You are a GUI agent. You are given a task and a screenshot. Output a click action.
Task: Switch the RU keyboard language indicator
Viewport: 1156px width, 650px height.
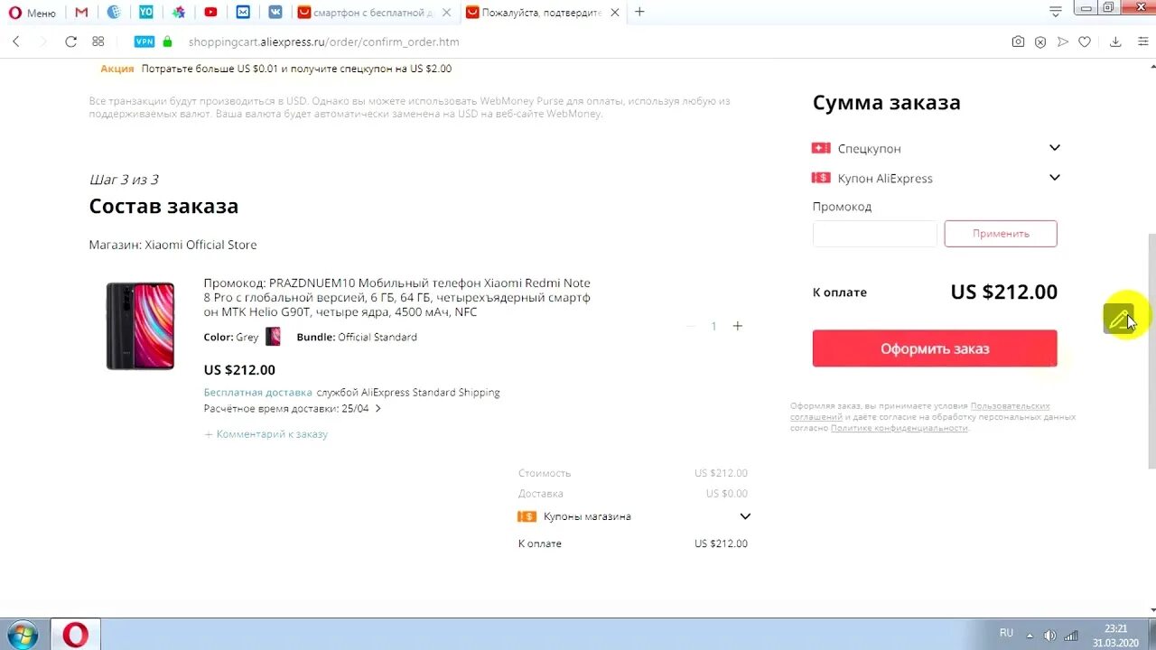tap(1006, 633)
